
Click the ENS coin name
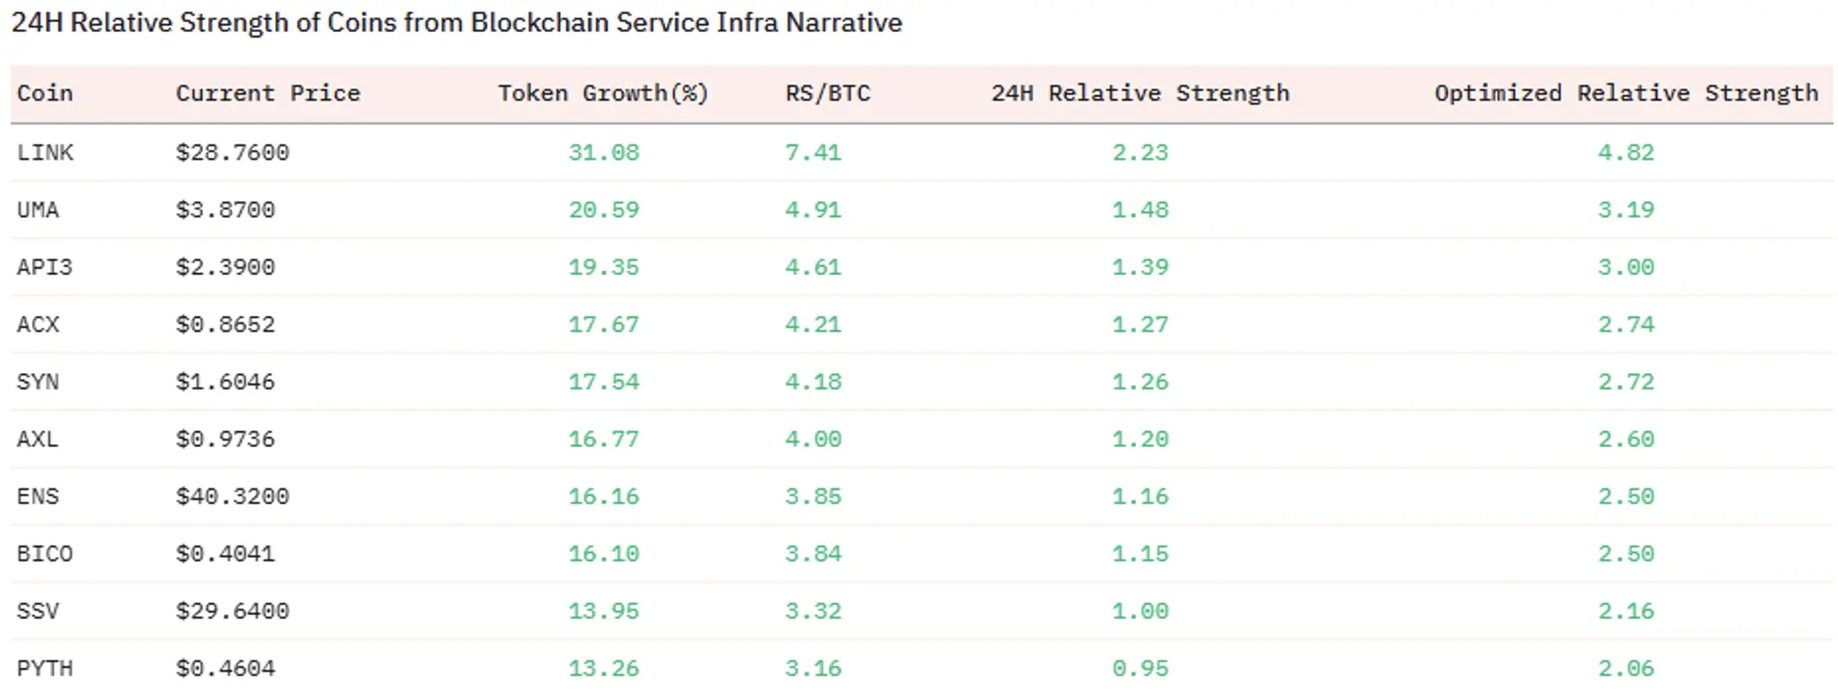click(38, 496)
